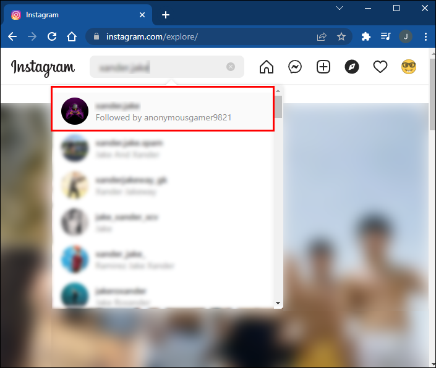Click the Instagram logo
The image size is (436, 368).
(43, 68)
